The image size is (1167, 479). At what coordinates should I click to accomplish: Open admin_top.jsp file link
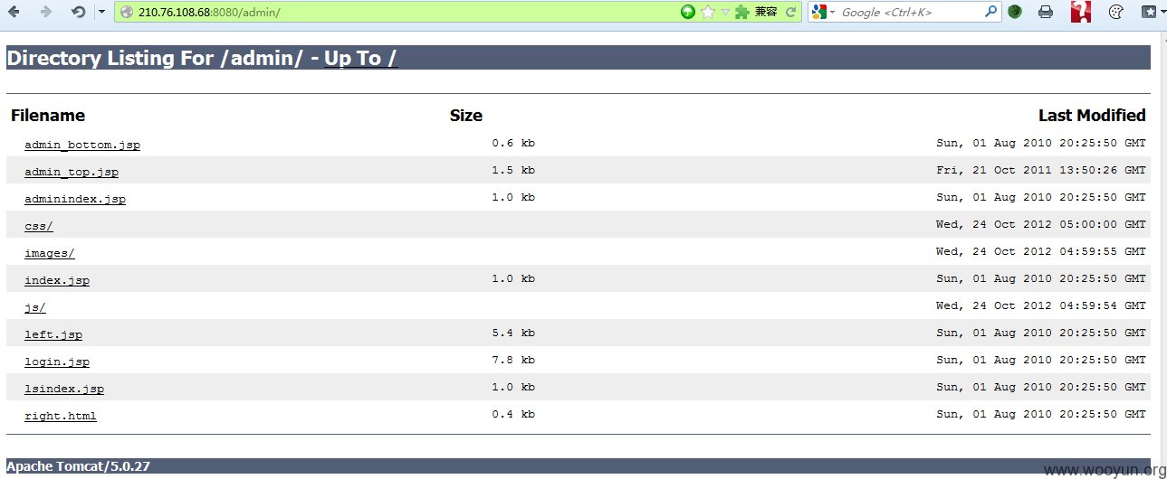[72, 172]
